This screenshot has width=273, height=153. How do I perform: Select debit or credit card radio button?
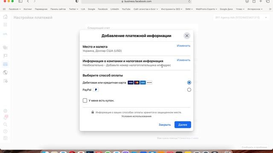click(189, 82)
